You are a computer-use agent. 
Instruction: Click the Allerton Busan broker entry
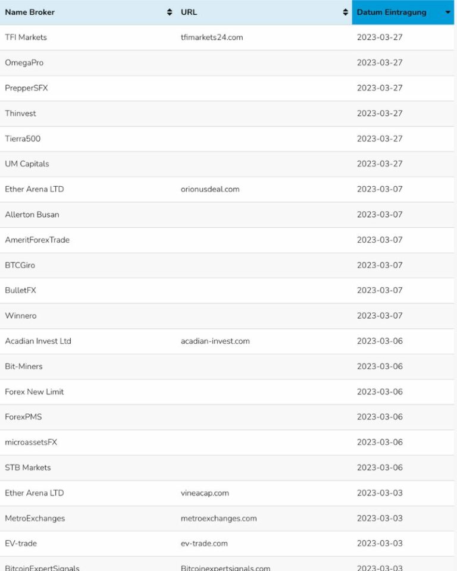click(x=32, y=215)
